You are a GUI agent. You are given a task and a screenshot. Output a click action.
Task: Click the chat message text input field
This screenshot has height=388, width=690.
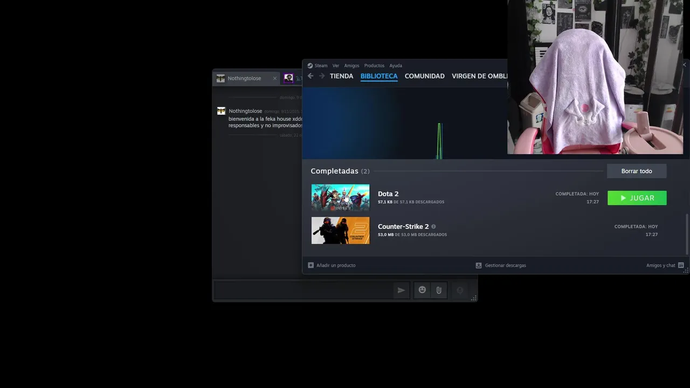point(303,290)
